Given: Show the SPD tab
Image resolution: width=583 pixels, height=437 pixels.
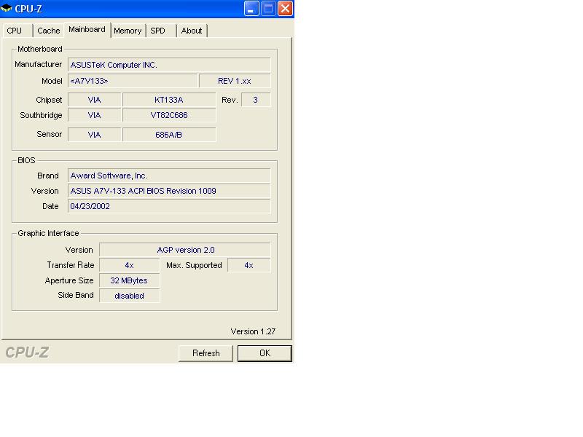Looking at the screenshot, I should (158, 31).
